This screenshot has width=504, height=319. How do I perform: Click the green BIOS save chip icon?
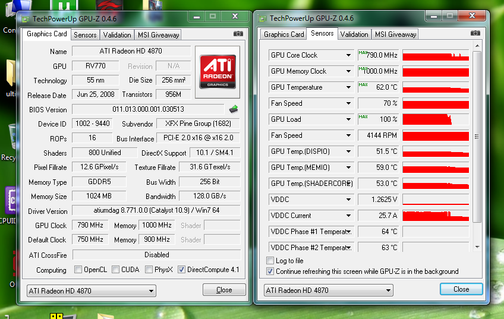234,109
